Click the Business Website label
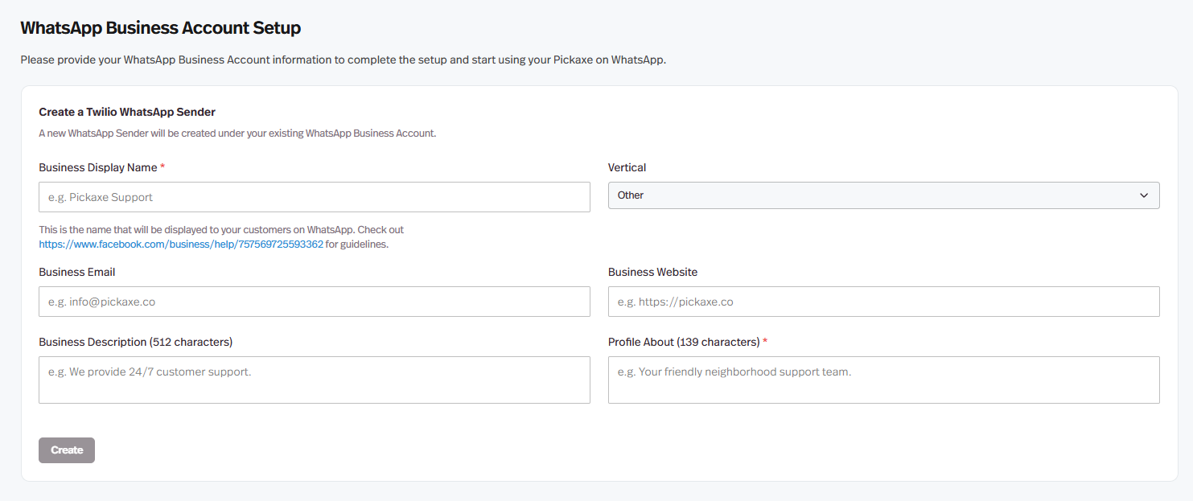 click(x=652, y=272)
